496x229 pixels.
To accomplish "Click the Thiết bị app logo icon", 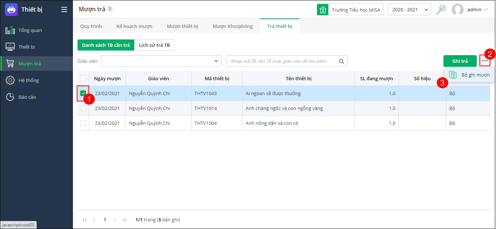I will (11, 9).
